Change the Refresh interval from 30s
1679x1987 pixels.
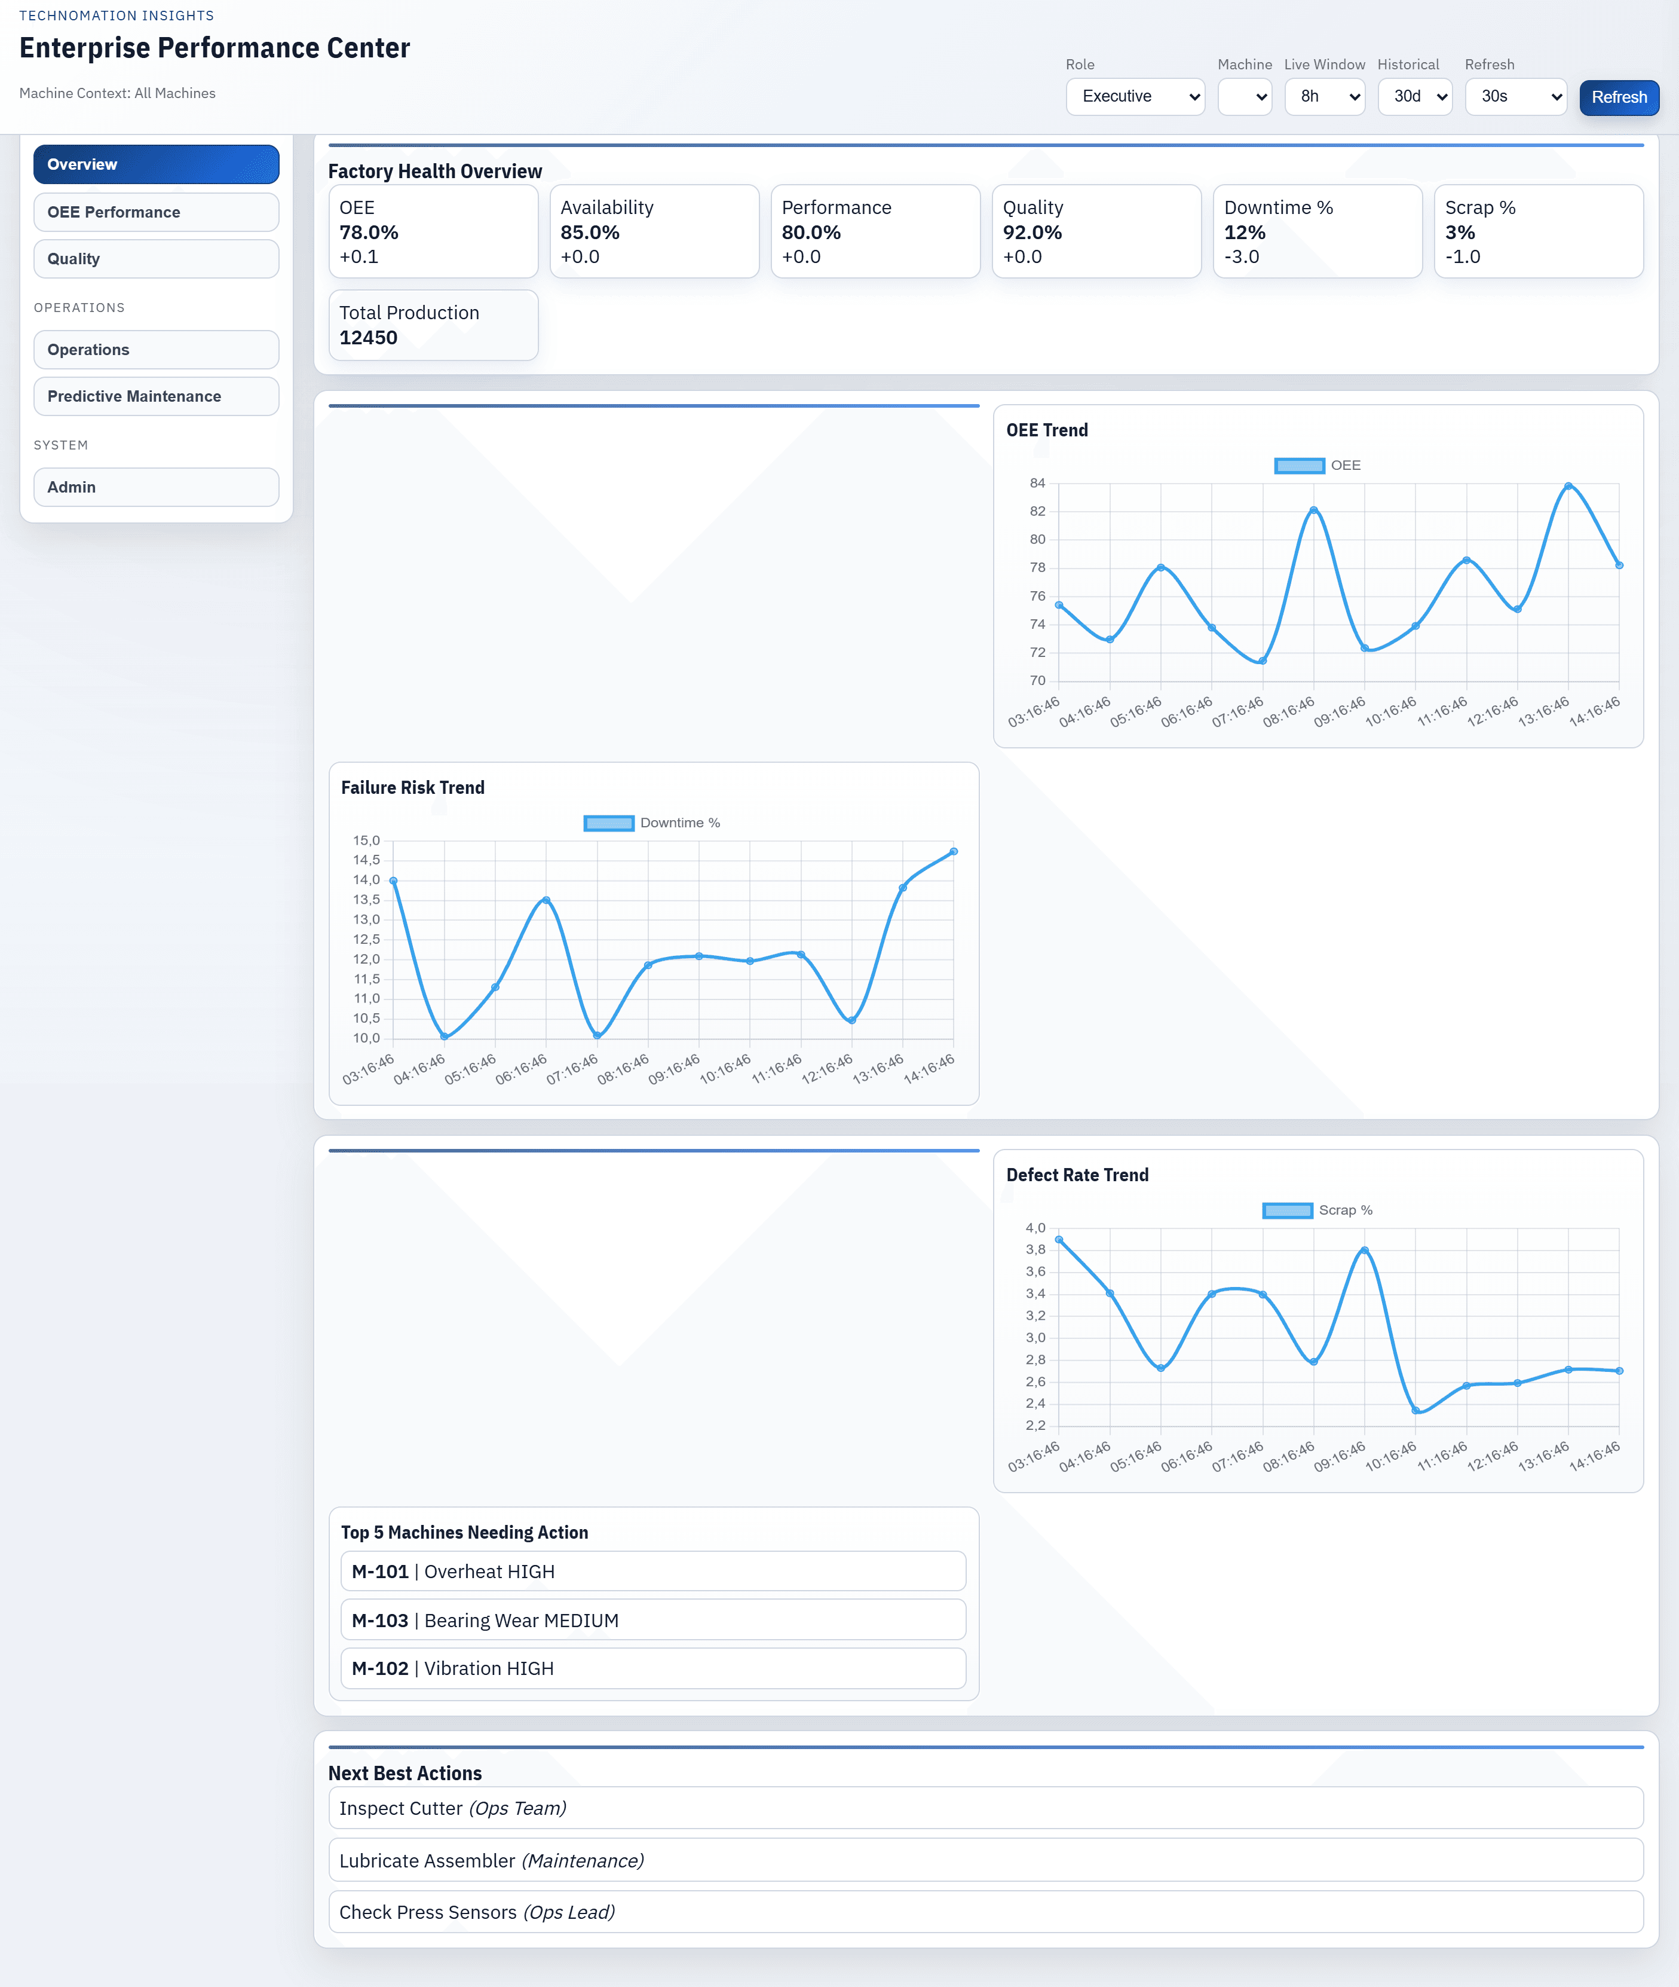coord(1515,96)
